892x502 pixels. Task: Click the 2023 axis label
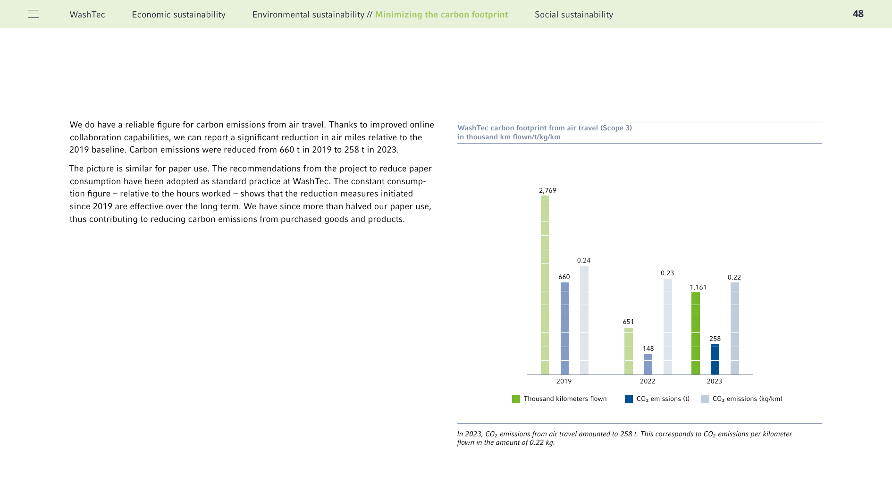tap(714, 381)
